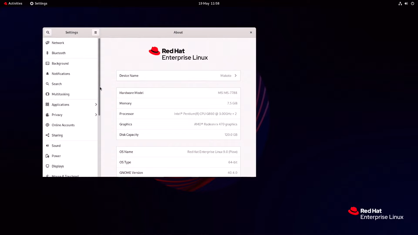Open the search button in Settings header

point(48,32)
